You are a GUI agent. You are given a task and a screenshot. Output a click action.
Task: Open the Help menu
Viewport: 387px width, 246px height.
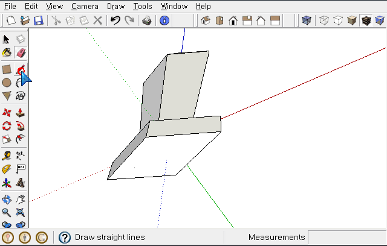(203, 6)
